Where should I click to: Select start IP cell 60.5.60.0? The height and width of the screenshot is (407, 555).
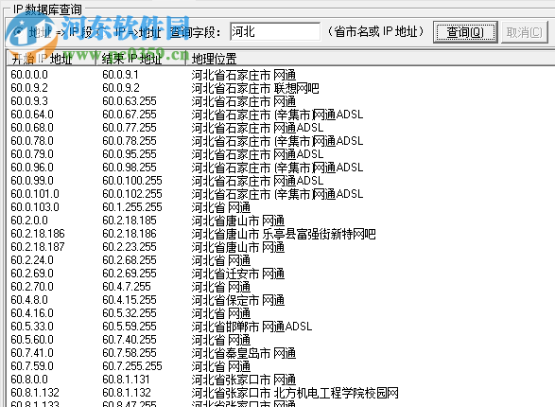pyautogui.click(x=32, y=340)
